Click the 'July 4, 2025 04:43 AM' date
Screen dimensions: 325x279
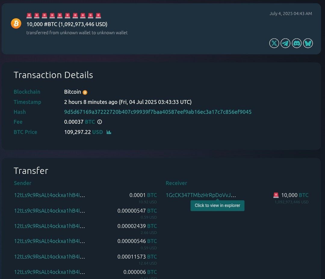point(291,14)
